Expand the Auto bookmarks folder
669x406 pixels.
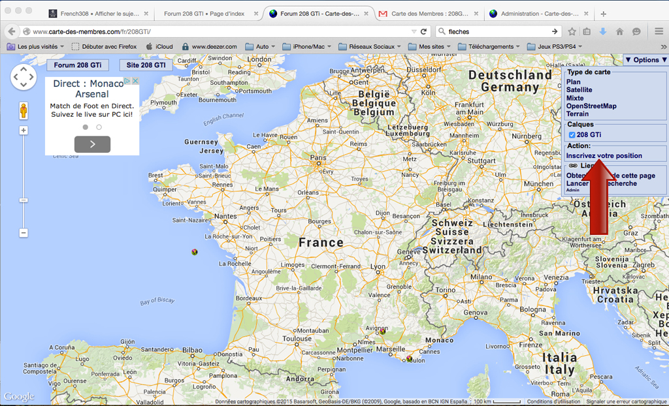(x=260, y=47)
